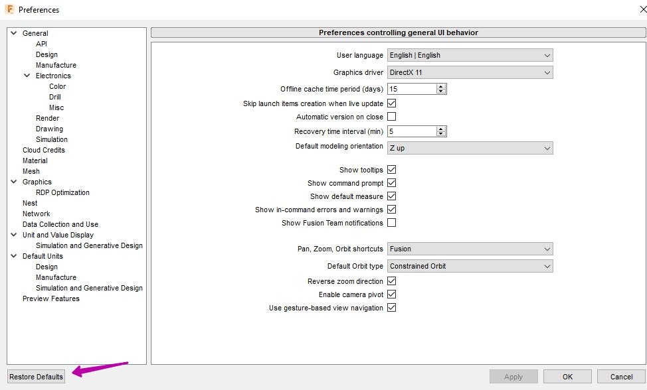647x390 pixels.
Task: Collapse the General tree node
Action: [13, 33]
